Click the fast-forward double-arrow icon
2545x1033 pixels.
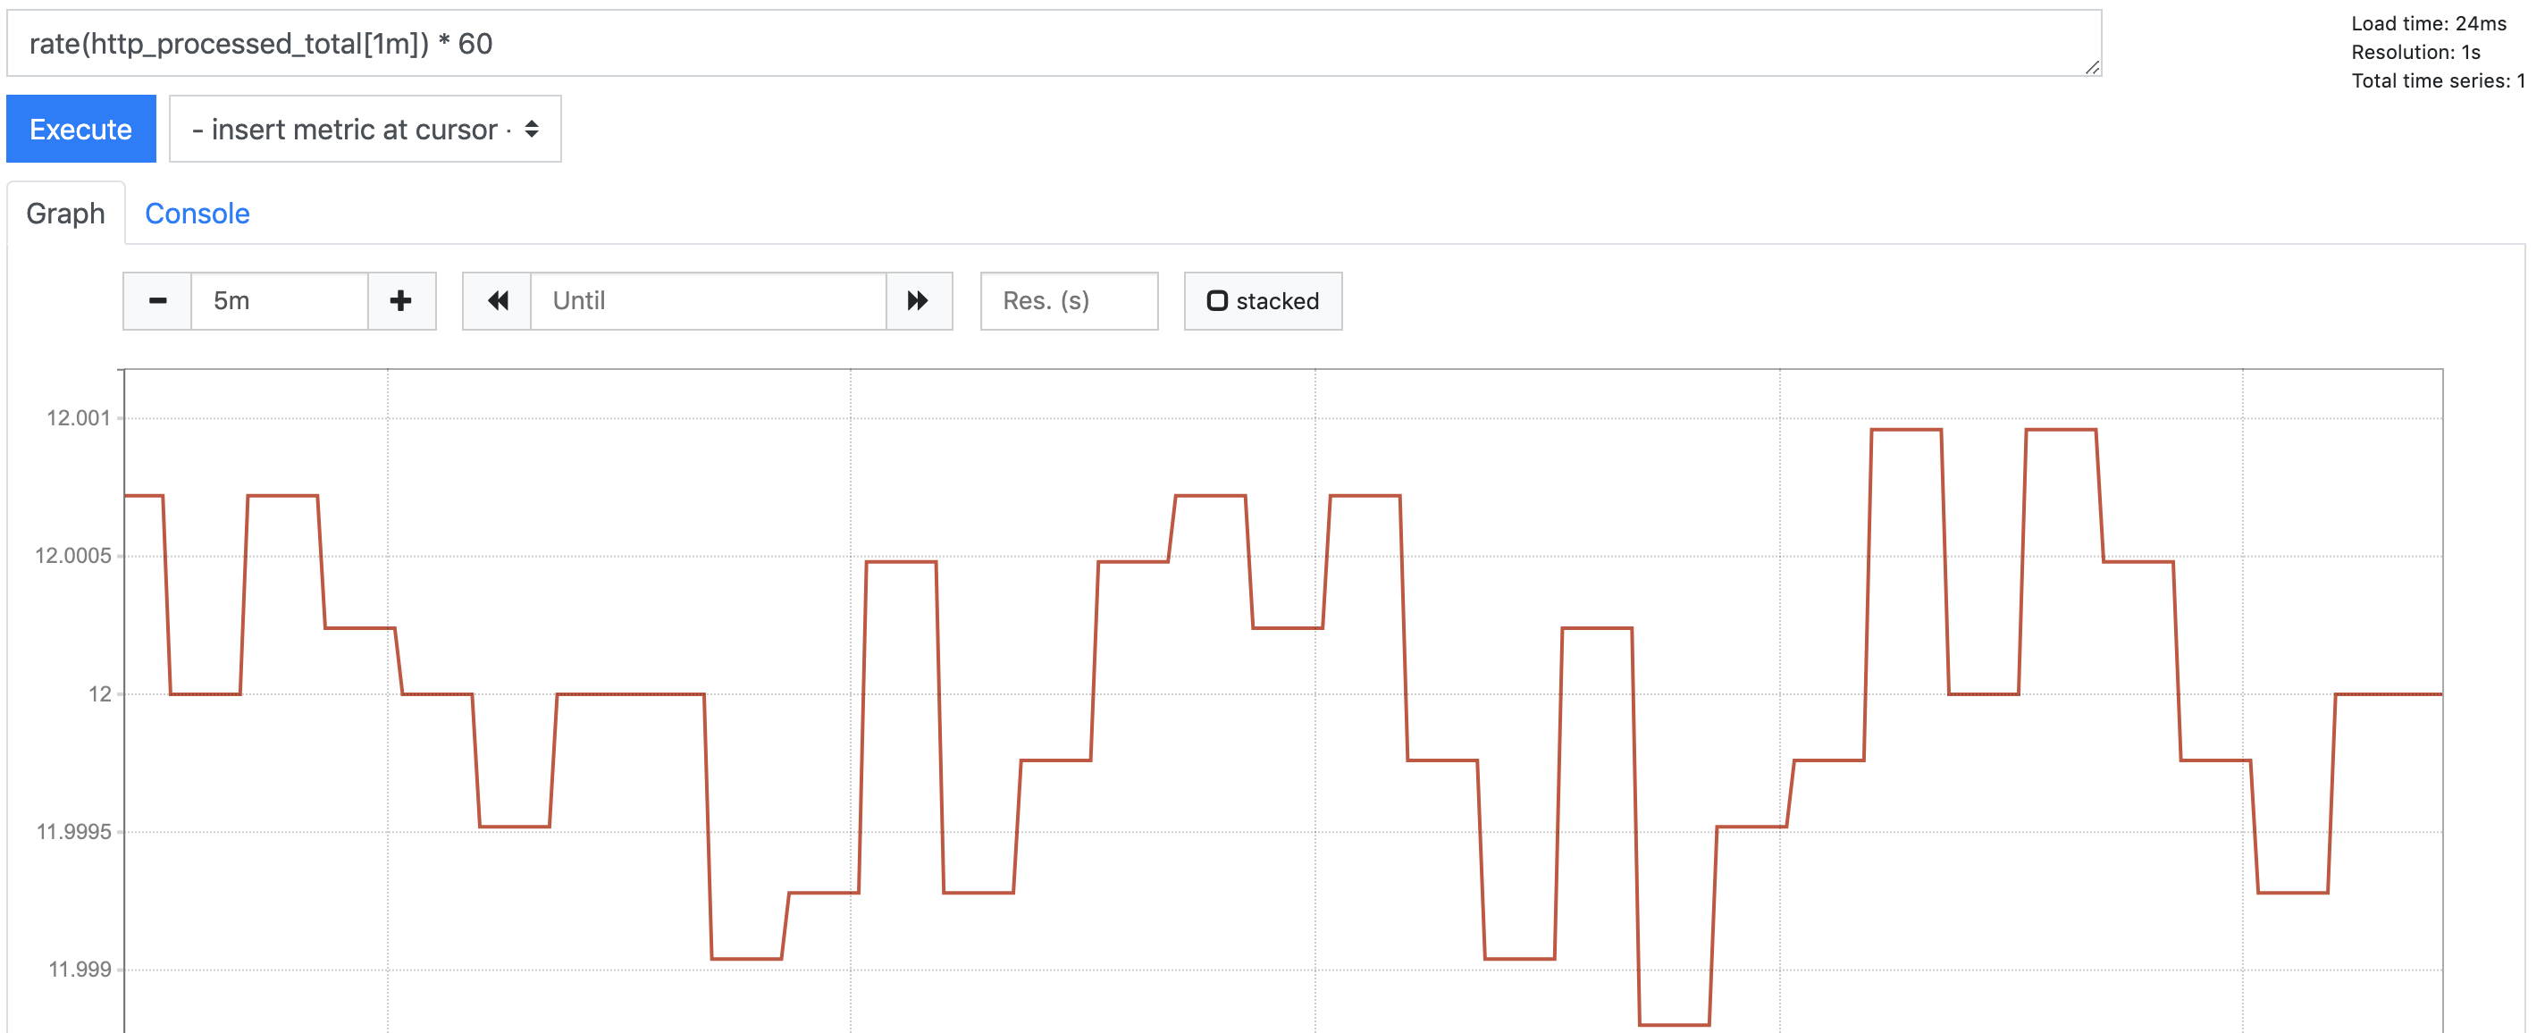click(918, 301)
